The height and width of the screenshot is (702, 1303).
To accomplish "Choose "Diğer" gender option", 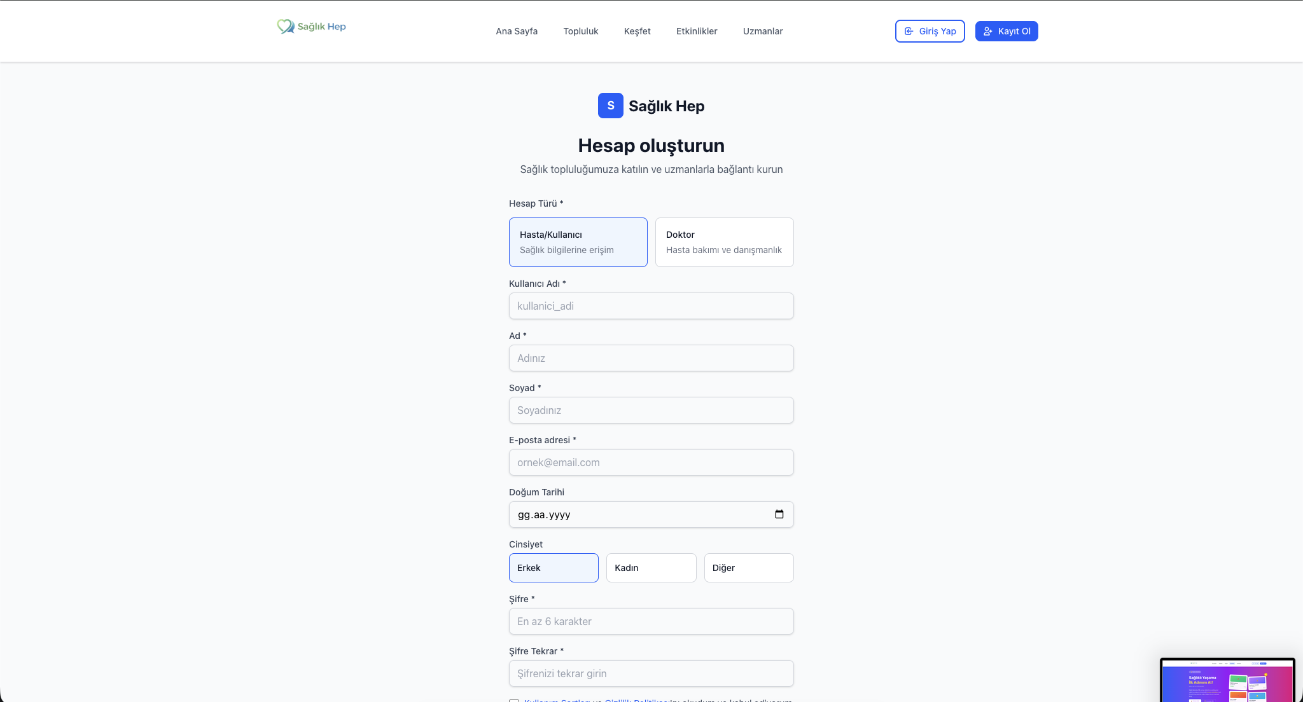I will (748, 567).
